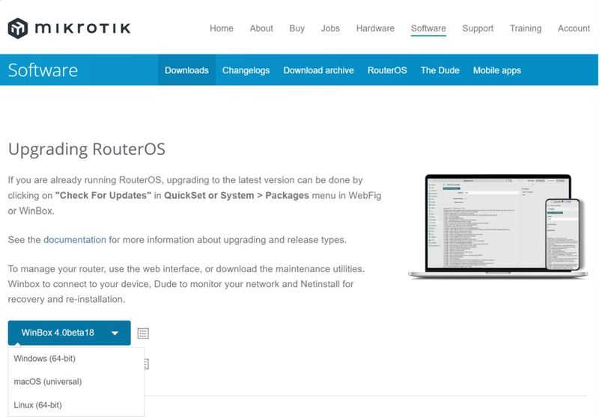This screenshot has height=417, width=599.
Task: Click the Upgrading RouterOS heading
Action: (87, 149)
